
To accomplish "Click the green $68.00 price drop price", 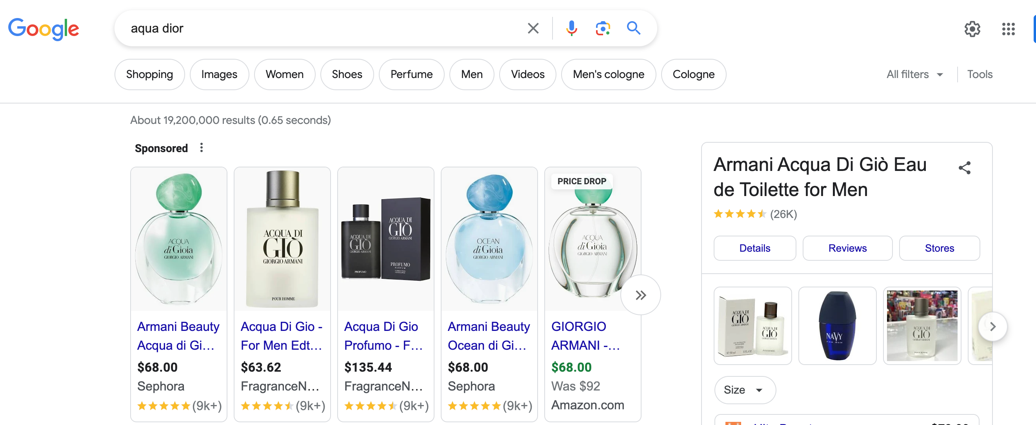I will [571, 367].
